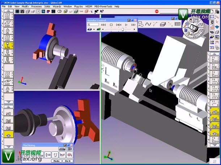Click the table grid icon in geometry palette

click(x=177, y=24)
